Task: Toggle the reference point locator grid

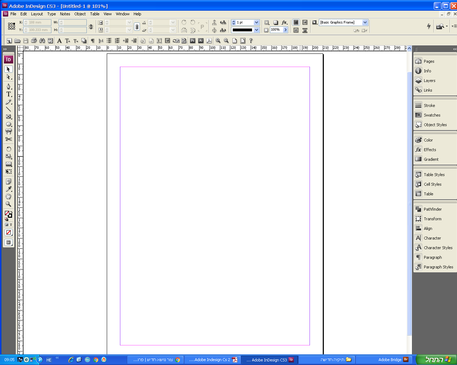Action: click(x=11, y=26)
